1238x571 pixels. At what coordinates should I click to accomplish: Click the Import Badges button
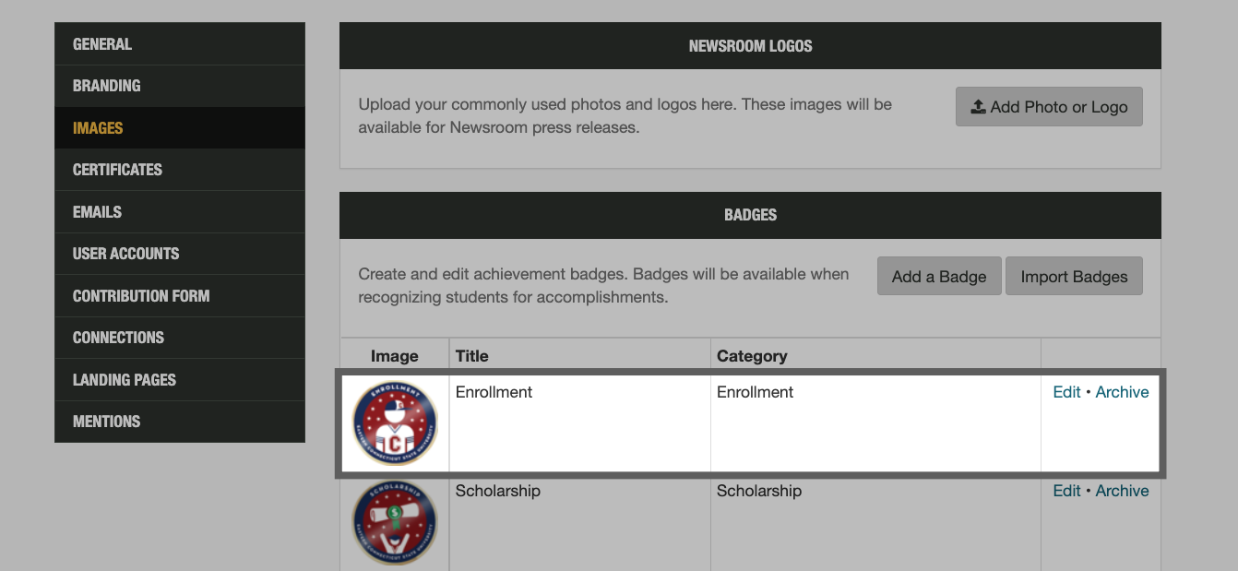coord(1074,276)
